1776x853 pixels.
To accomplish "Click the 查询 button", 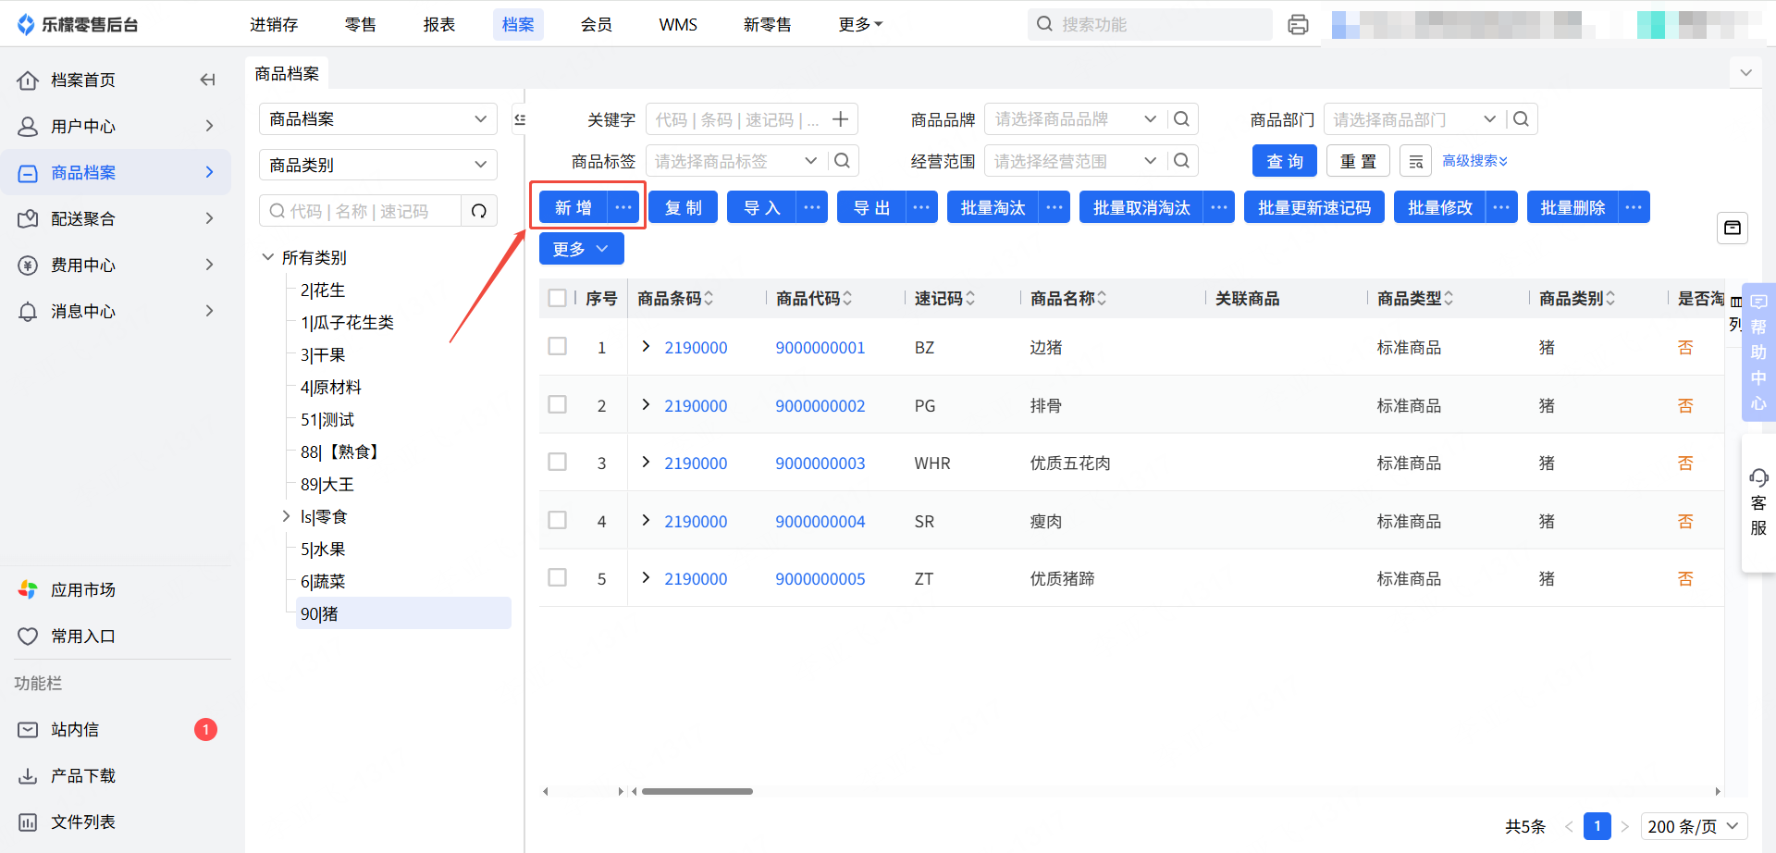I will (1284, 162).
